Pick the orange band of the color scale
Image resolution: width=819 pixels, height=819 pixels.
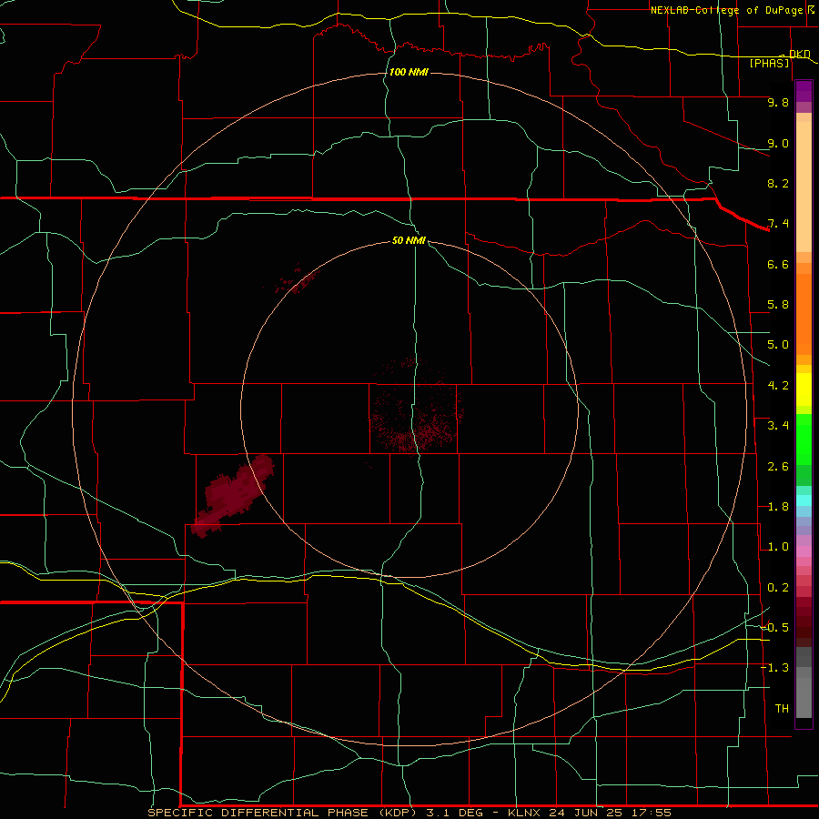[804, 315]
